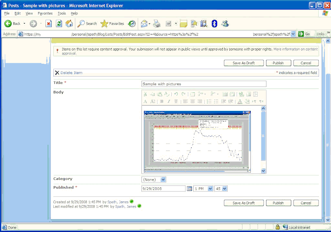Open the Favorites menu
This screenshot has width=331, height=232.
(45, 13)
